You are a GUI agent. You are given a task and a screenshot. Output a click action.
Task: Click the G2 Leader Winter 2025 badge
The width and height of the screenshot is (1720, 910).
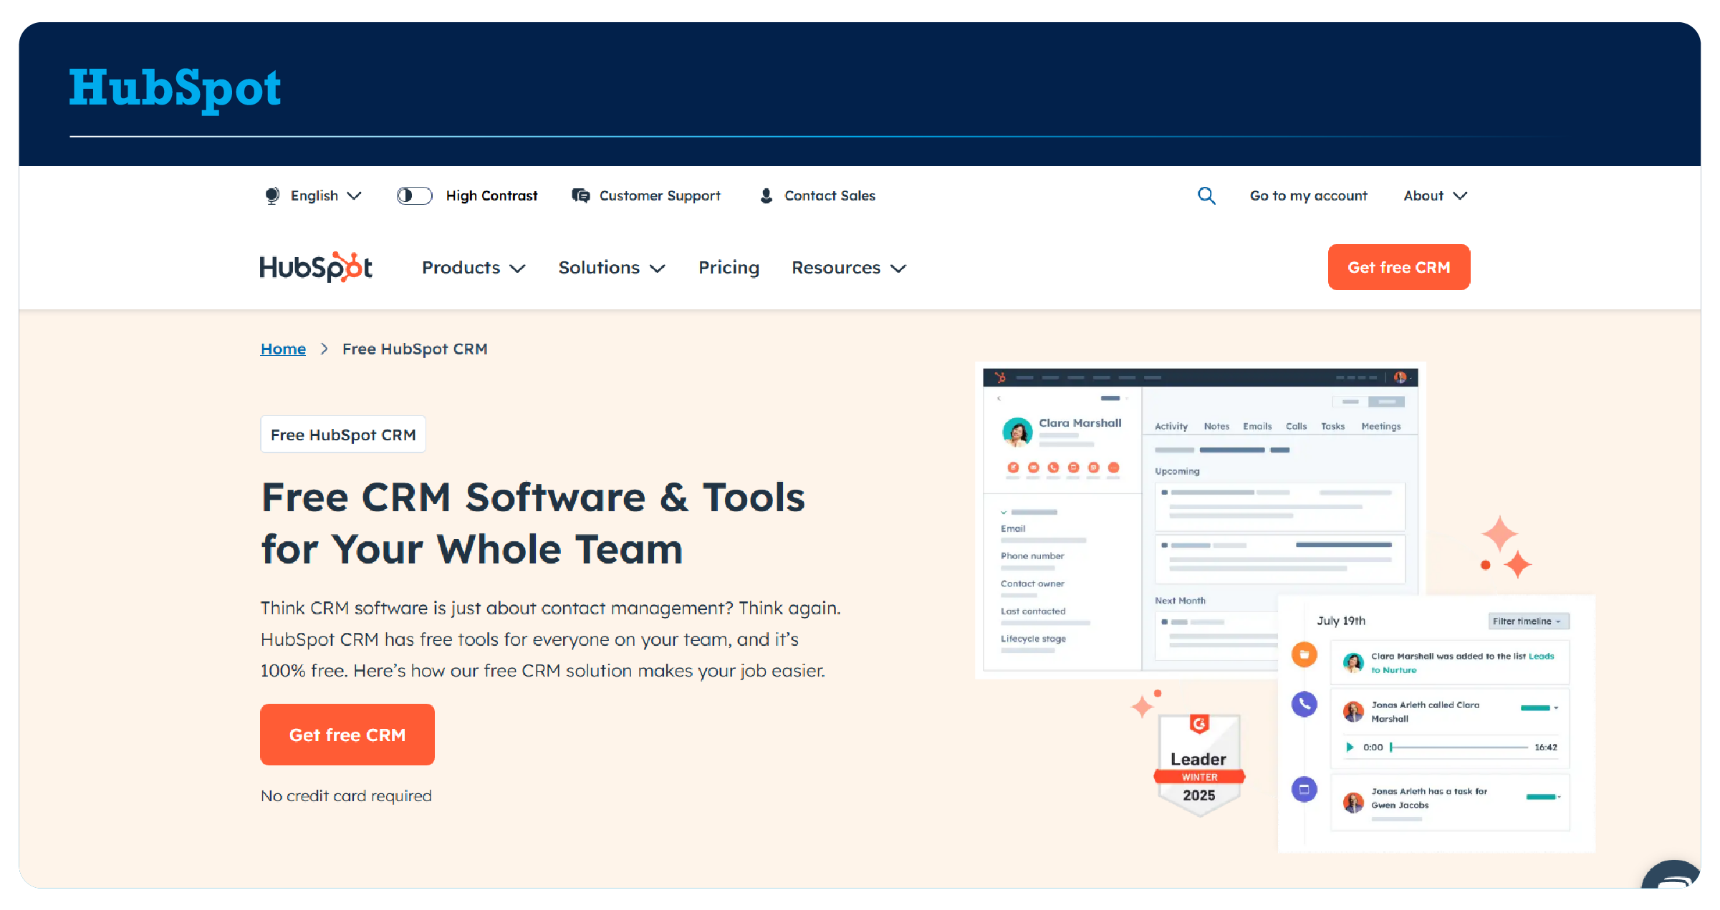click(x=1199, y=764)
